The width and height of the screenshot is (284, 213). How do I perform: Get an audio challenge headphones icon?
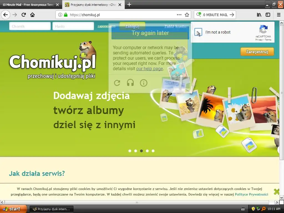pos(130,83)
